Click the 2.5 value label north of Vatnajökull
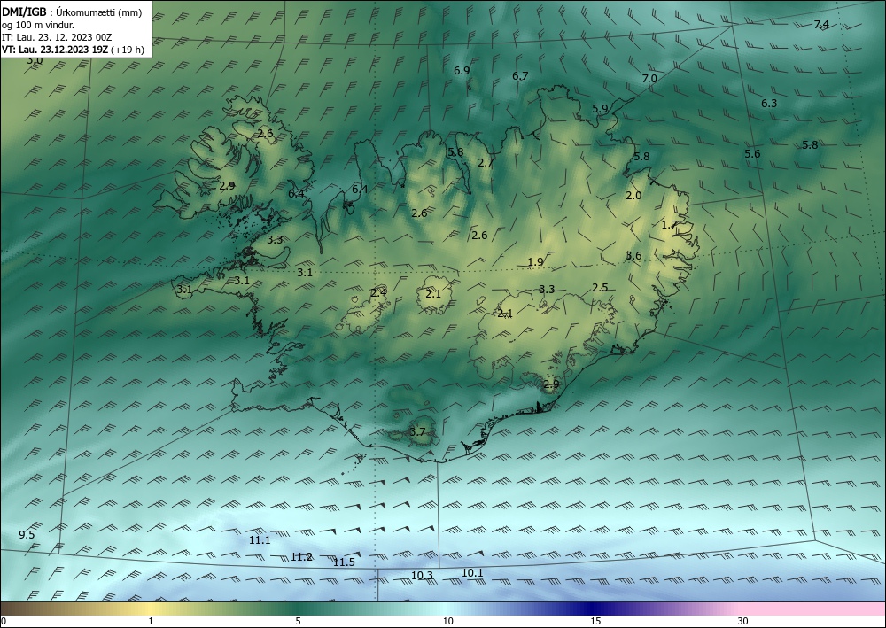Viewport: 886px width, 628px height. (x=600, y=288)
